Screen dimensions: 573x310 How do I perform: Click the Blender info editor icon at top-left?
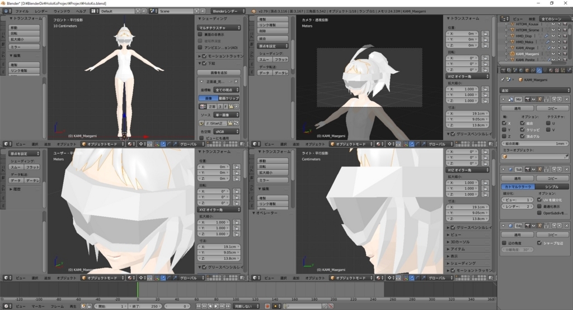point(7,11)
